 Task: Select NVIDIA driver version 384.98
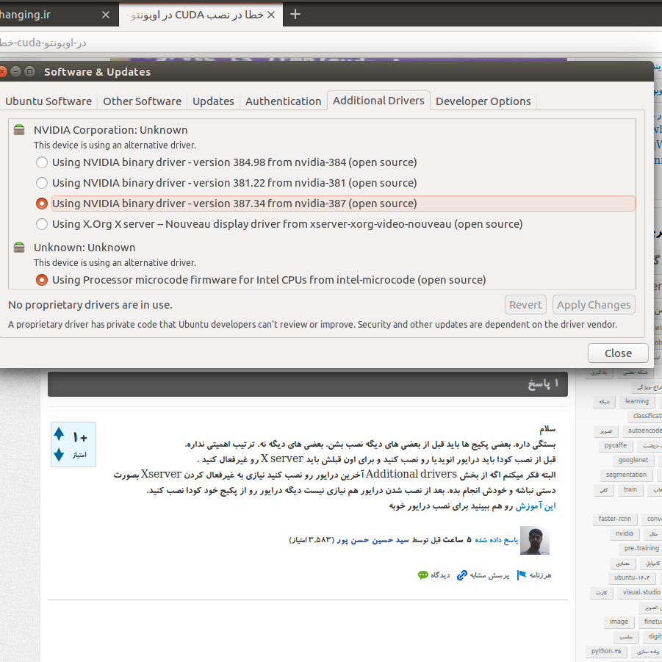(x=42, y=162)
